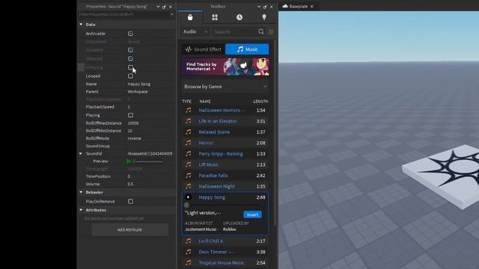Toggle the Archivable checkbox
Viewport: 479px width, 269px height.
point(130,34)
